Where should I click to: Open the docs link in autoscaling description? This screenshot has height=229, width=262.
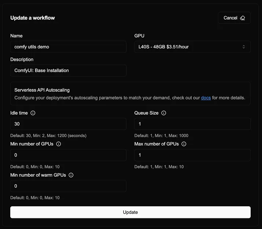coord(206,98)
